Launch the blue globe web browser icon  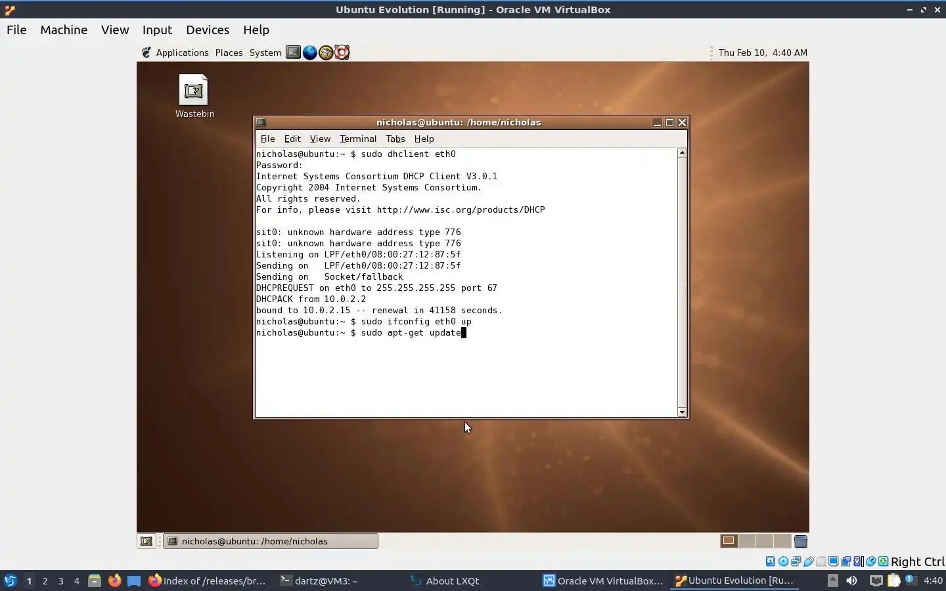[309, 53]
